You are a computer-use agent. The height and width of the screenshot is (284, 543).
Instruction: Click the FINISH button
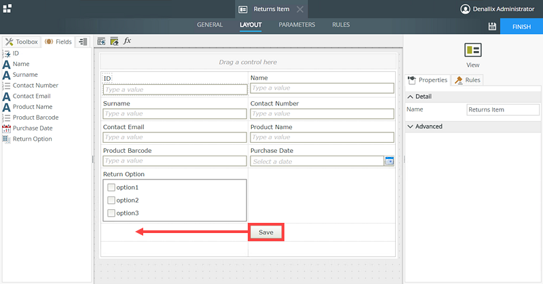click(521, 26)
